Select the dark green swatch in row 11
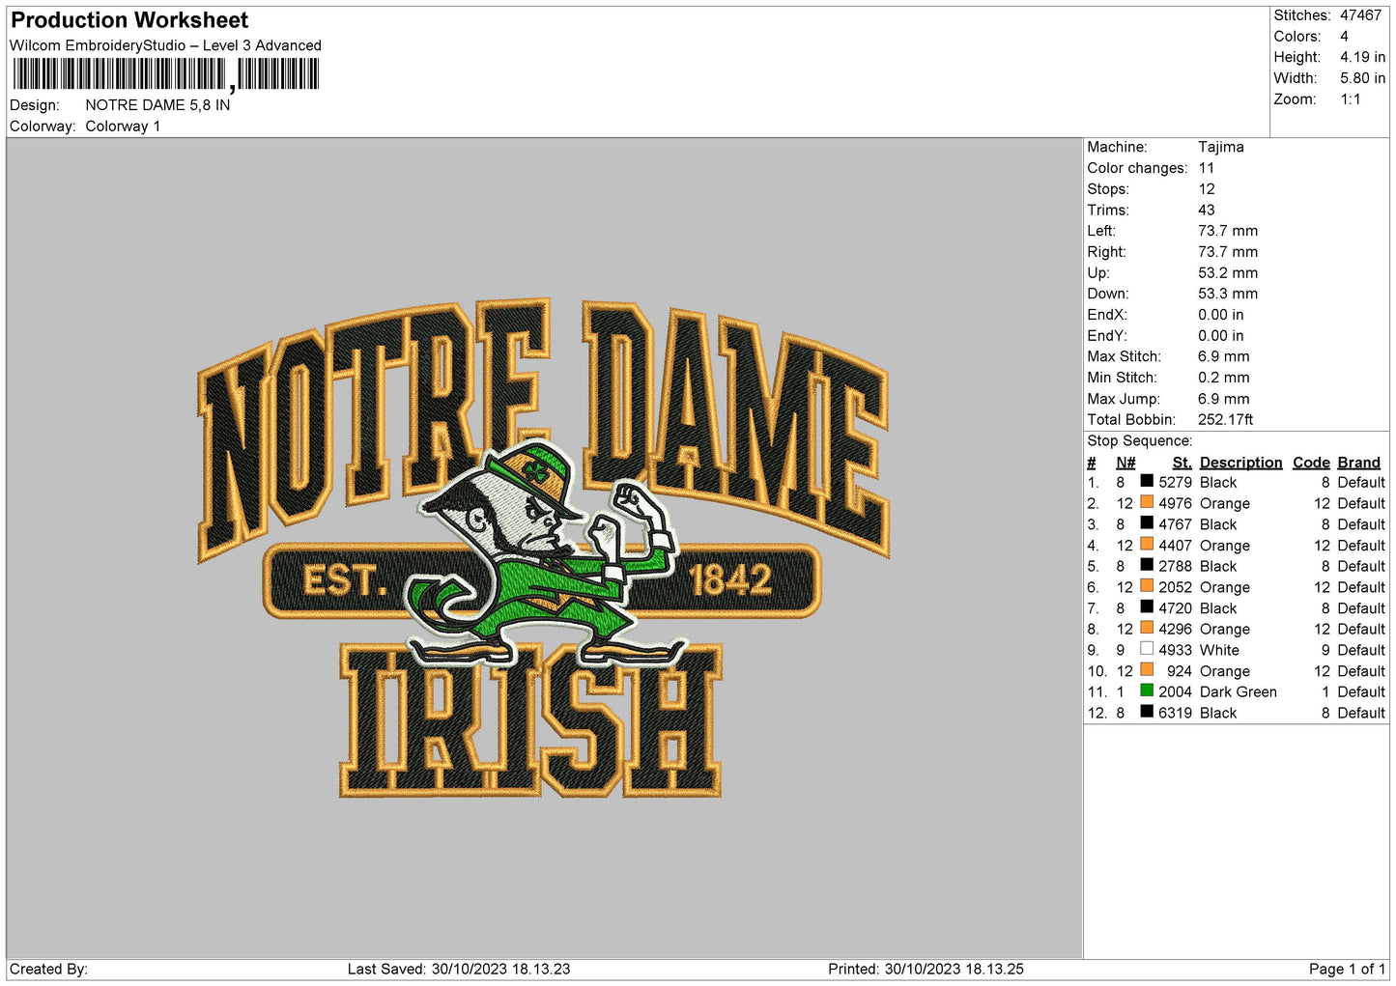Image resolution: width=1396 pixels, height=986 pixels. 1147,690
